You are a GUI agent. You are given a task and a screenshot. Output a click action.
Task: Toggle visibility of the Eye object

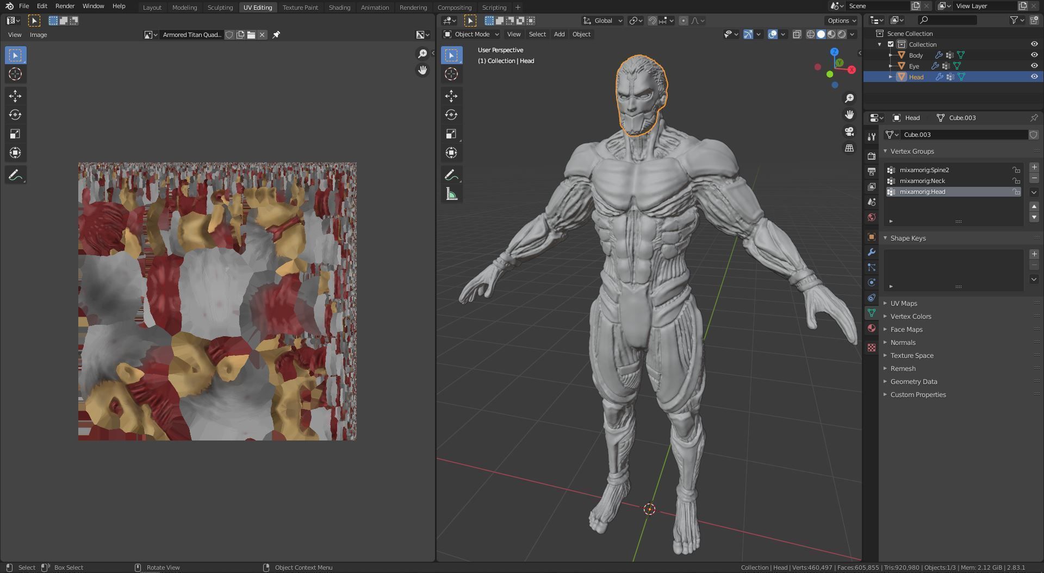click(x=1034, y=66)
